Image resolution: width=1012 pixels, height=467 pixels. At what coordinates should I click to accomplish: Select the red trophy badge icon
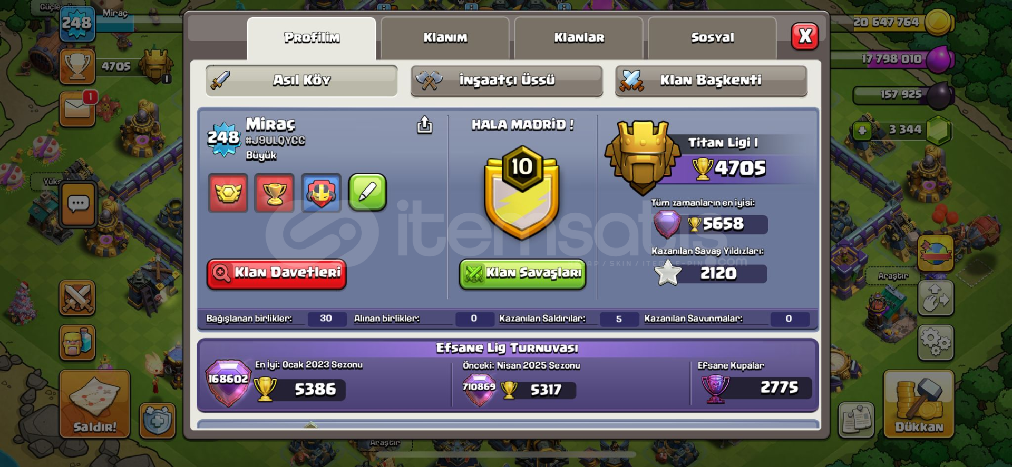coord(274,193)
